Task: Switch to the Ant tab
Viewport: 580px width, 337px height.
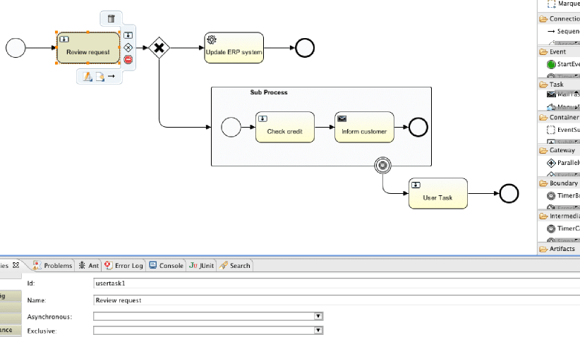Action: pyautogui.click(x=89, y=265)
